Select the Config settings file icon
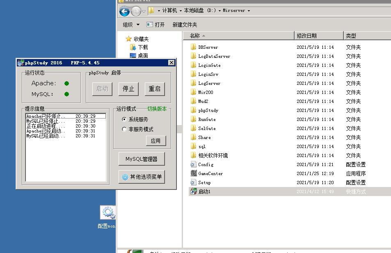The width and height of the screenshot is (391, 253). [194, 164]
